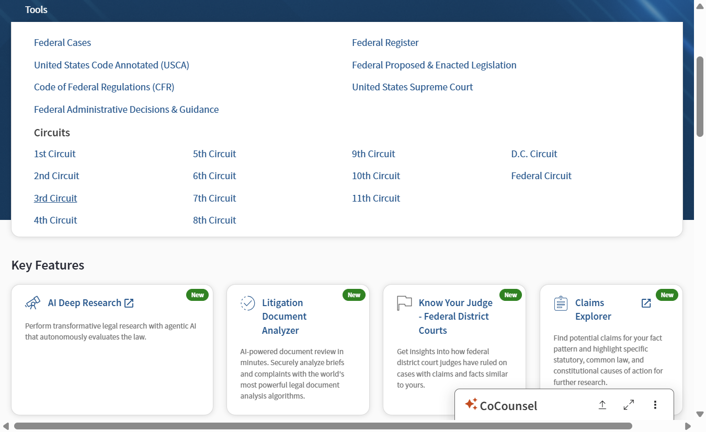706x432 pixels.
Task: Select the 9th Circuit link
Action: point(373,154)
